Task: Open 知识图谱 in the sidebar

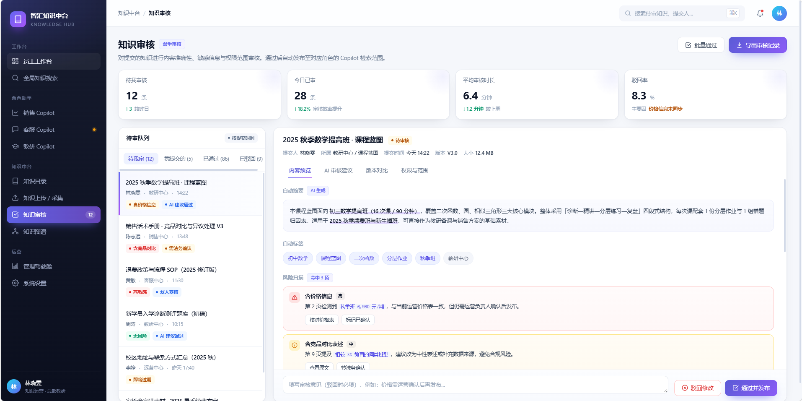Action: [x=54, y=232]
